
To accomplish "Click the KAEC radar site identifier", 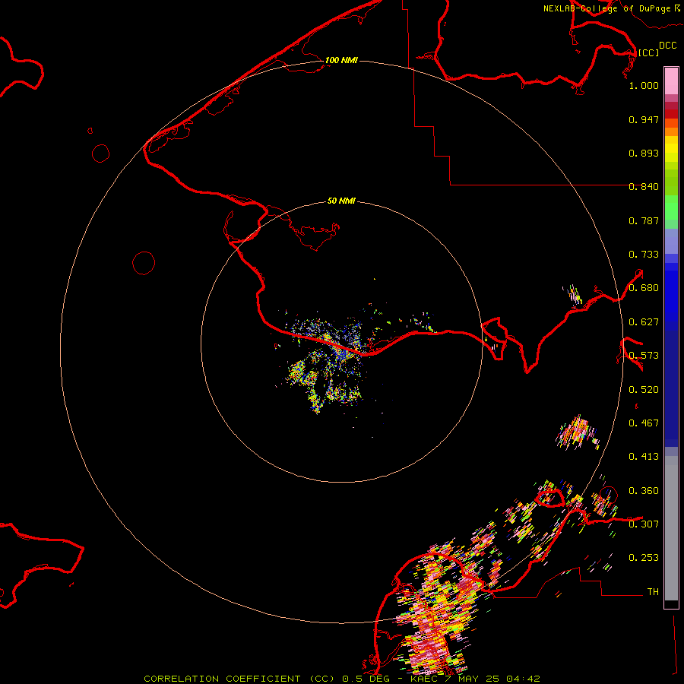I will point(426,679).
